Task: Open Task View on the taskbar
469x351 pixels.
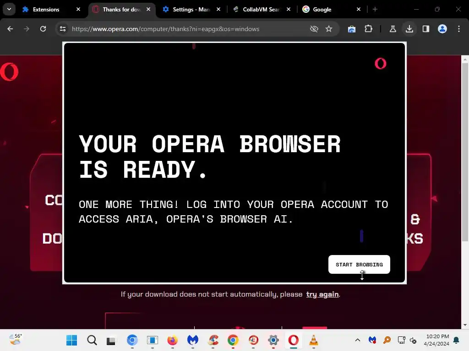Action: tap(111, 340)
